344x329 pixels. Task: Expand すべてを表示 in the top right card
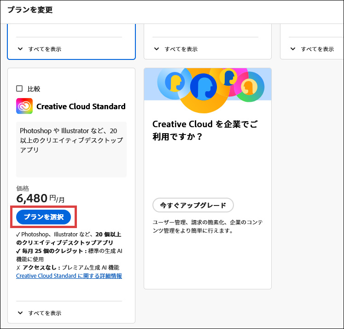(x=312, y=49)
